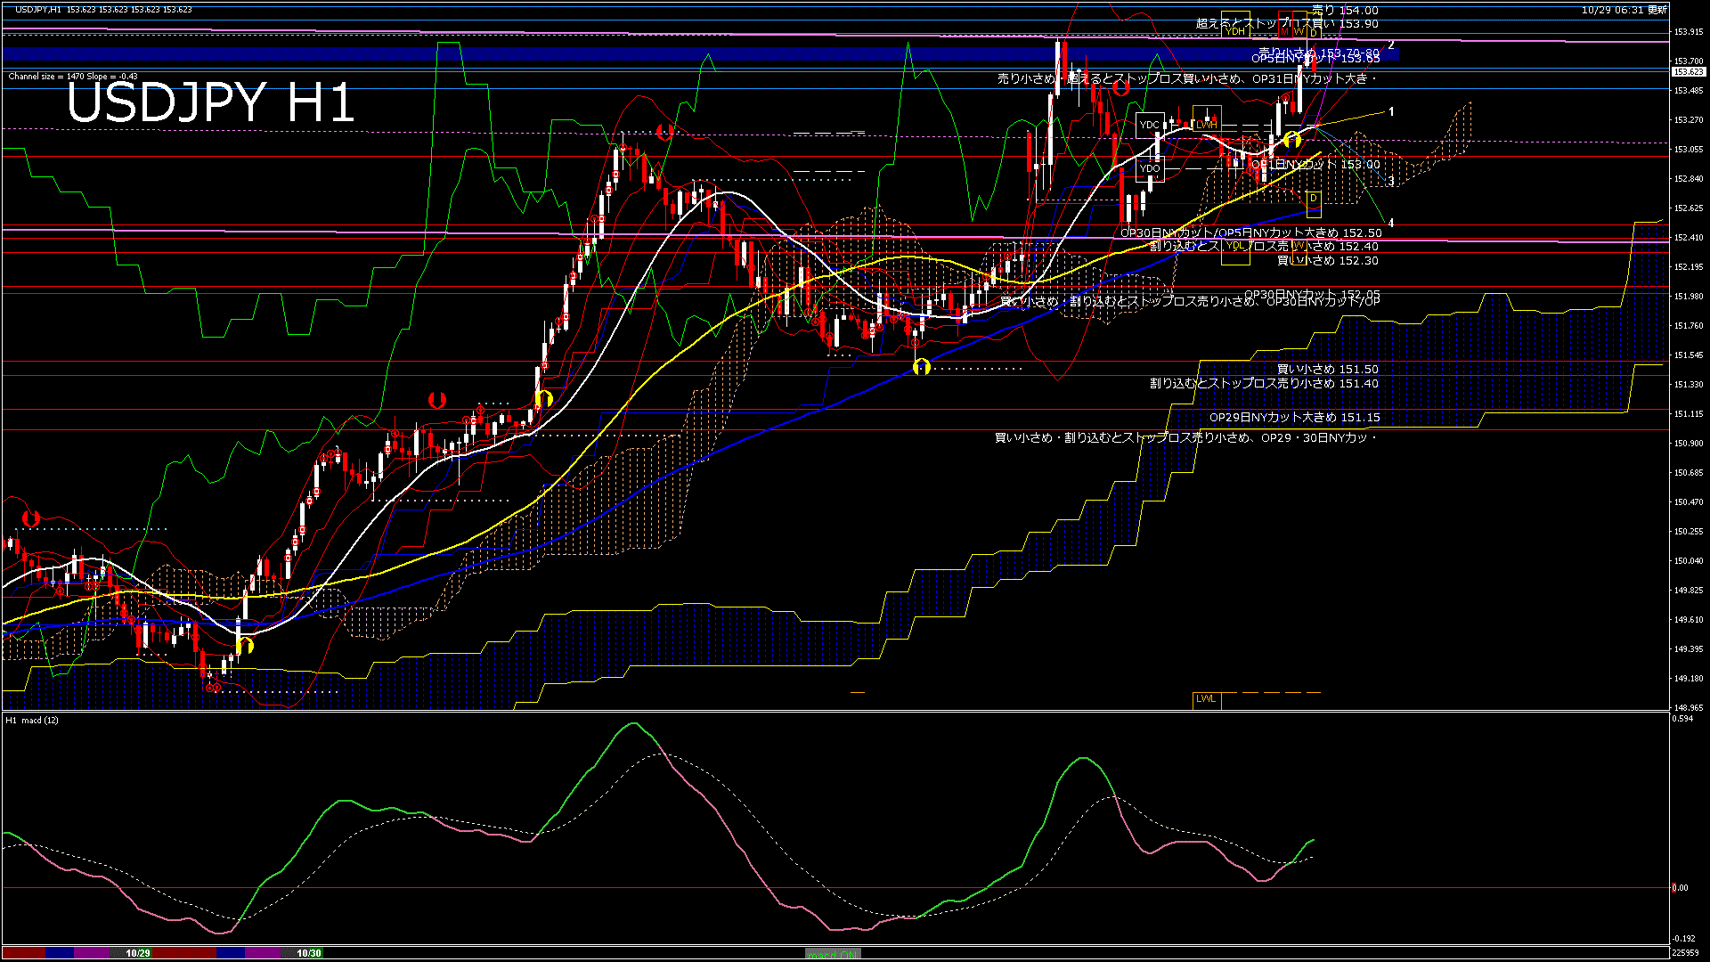Image resolution: width=1710 pixels, height=962 pixels.
Task: Click the orange LWH last-week-high box
Action: pos(1206,125)
